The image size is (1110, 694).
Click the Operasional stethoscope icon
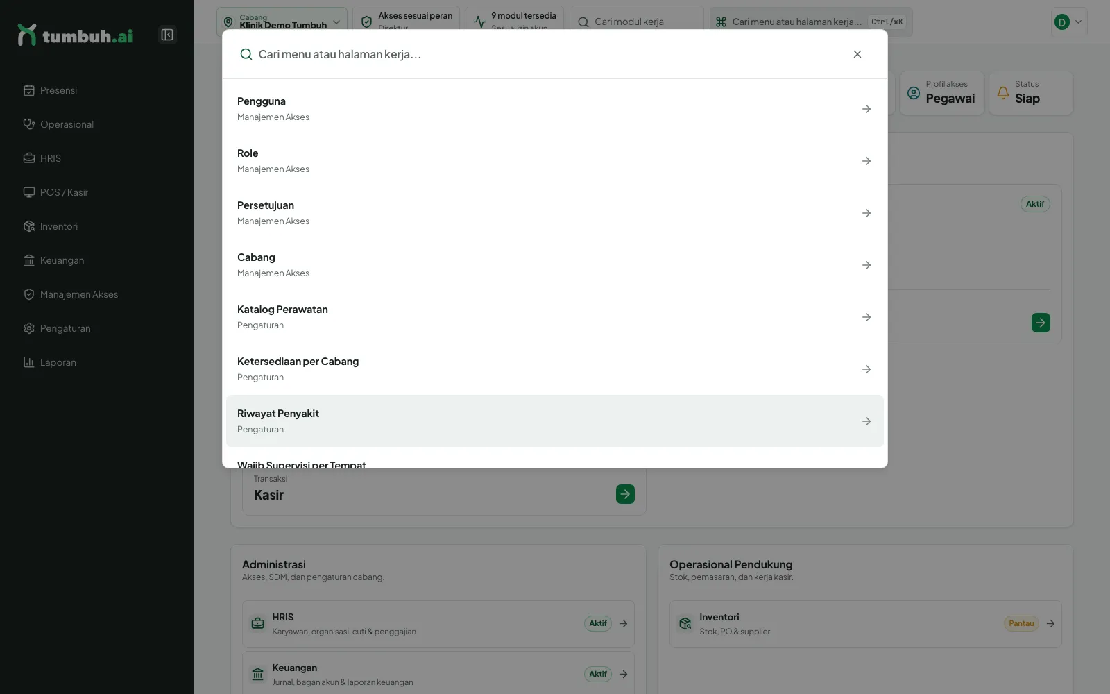click(x=29, y=124)
